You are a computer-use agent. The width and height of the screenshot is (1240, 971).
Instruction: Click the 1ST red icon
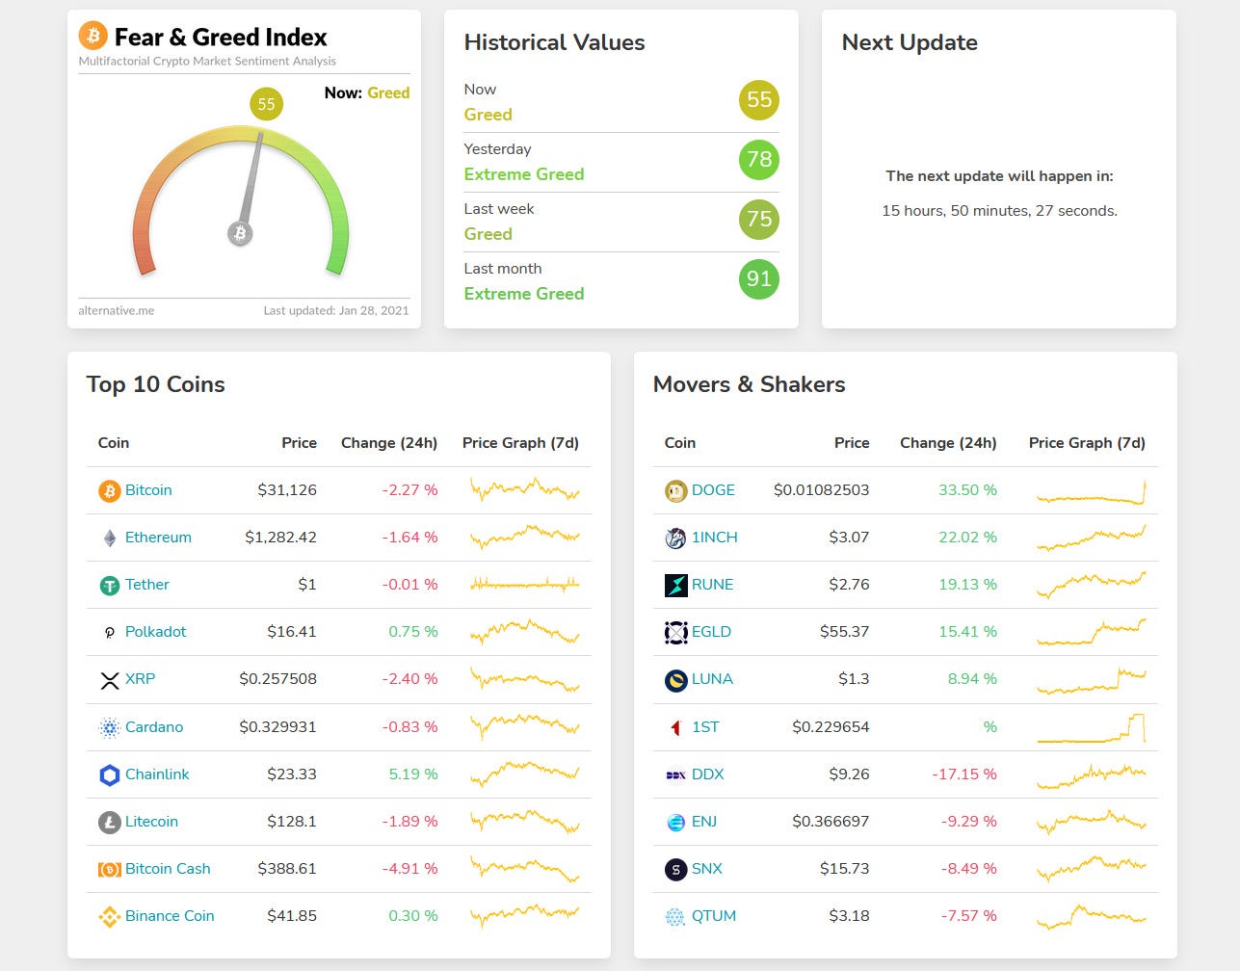point(676,727)
